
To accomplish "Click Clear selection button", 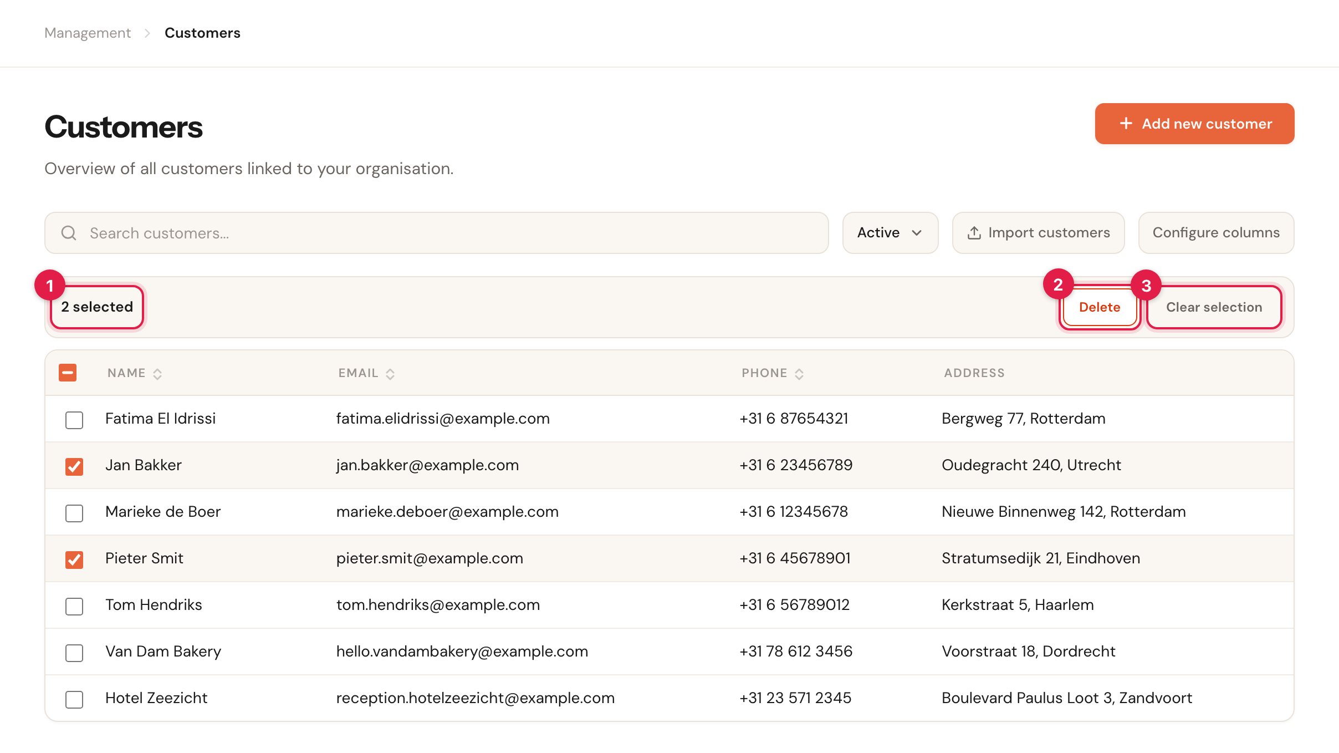I will [x=1214, y=307].
